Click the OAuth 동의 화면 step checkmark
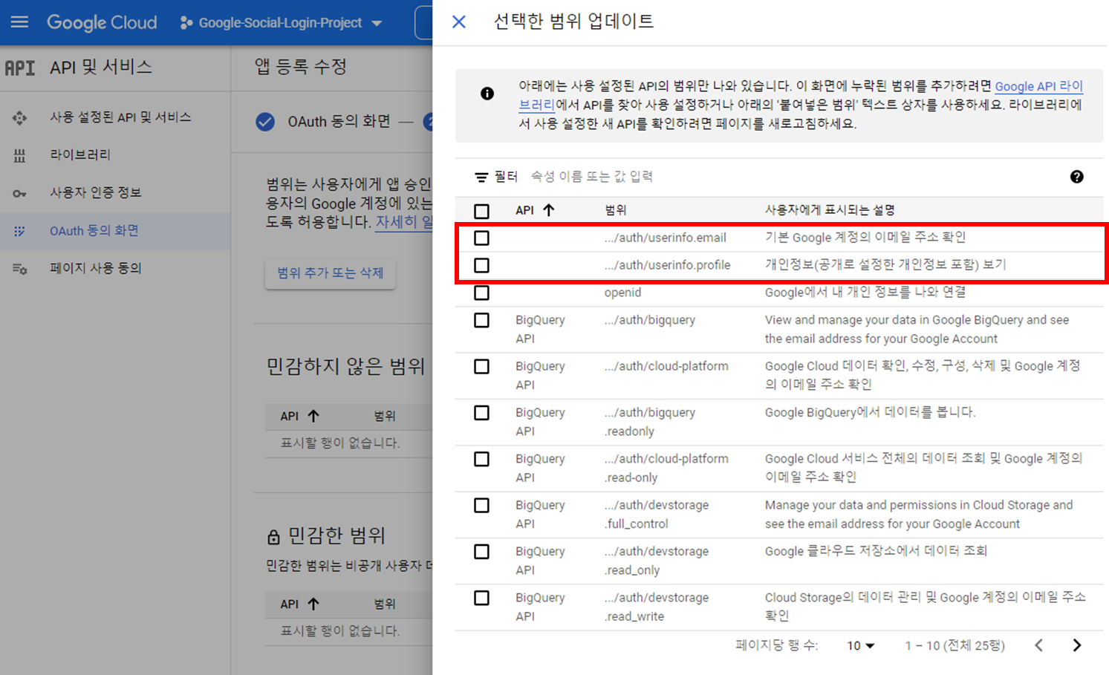Viewport: 1109px width, 675px height. coord(265,122)
